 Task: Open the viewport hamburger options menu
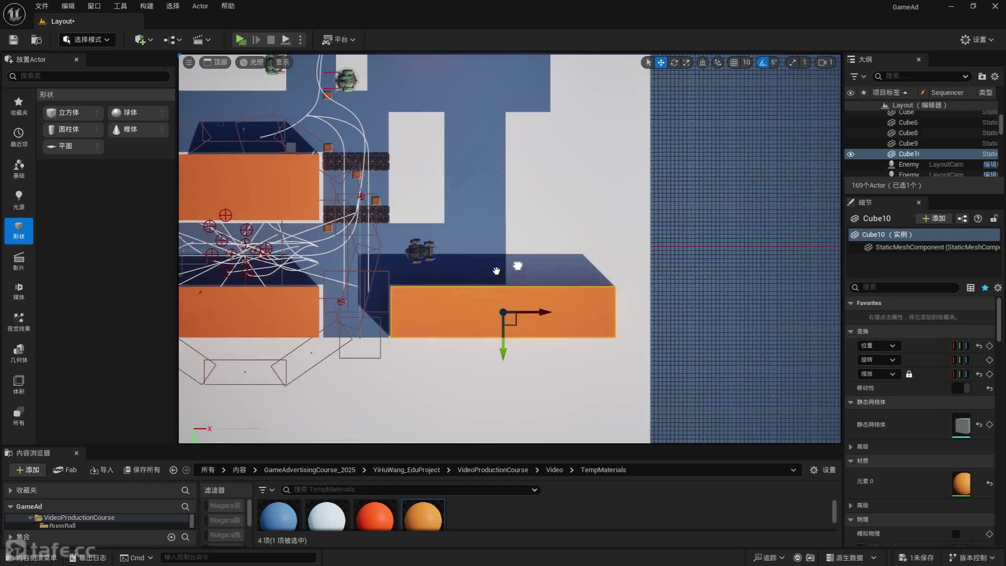tap(189, 62)
